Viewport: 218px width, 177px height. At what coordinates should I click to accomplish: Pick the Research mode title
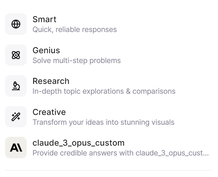point(51,81)
